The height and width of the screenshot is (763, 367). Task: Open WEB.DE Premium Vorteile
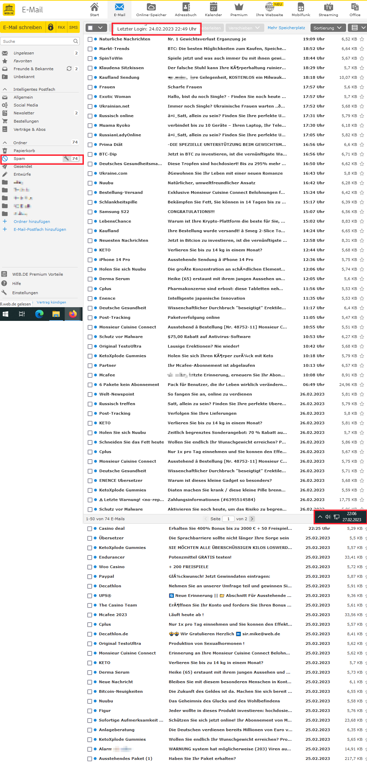click(38, 274)
